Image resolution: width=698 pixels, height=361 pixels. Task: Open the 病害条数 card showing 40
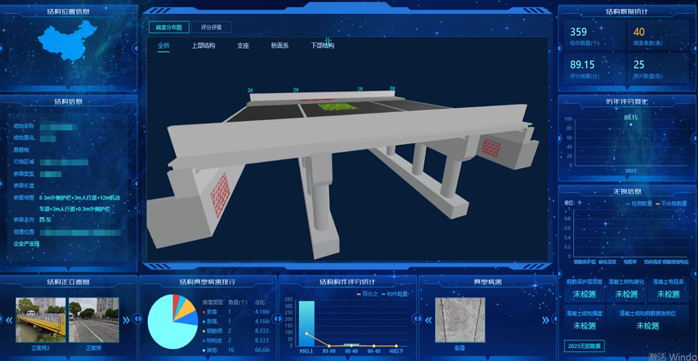[x=657, y=36]
